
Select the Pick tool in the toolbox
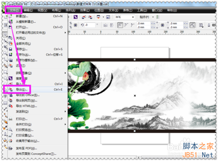point(5,34)
